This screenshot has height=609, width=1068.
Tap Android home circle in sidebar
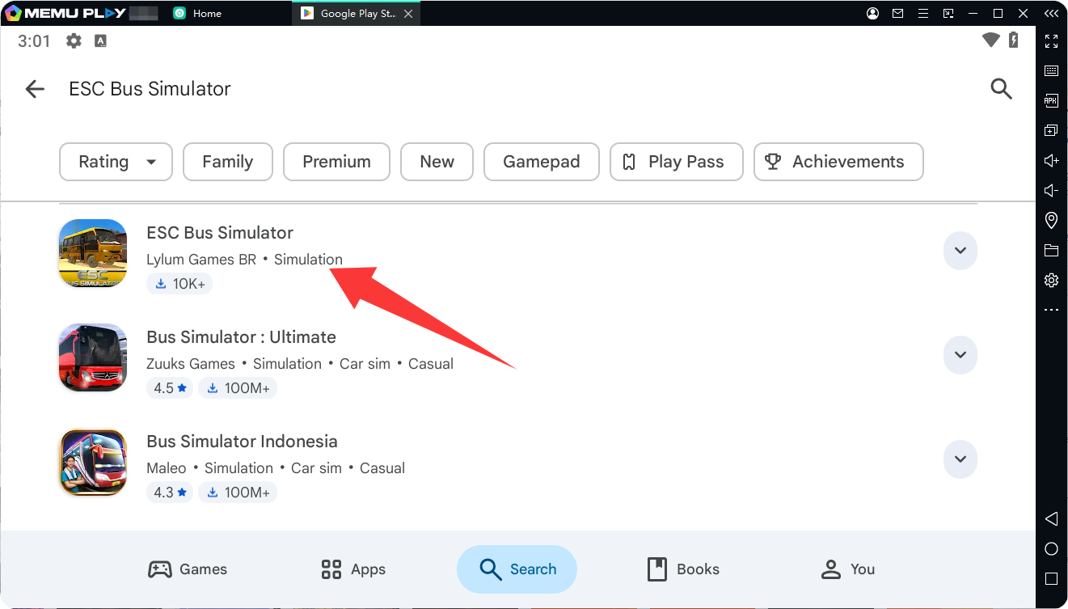coord(1051,549)
